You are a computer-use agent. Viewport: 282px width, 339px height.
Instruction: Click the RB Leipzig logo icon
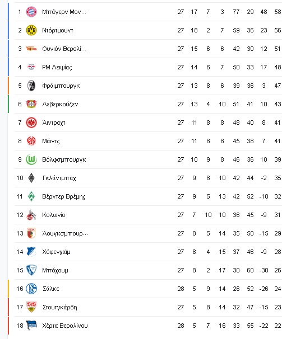pyautogui.click(x=31, y=67)
